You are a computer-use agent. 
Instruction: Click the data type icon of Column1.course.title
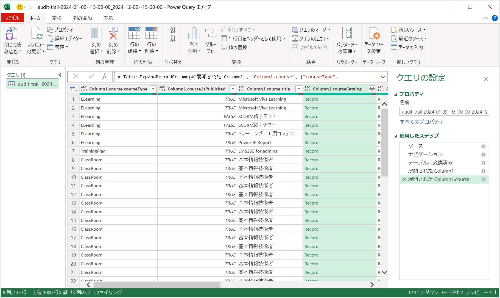pos(241,89)
